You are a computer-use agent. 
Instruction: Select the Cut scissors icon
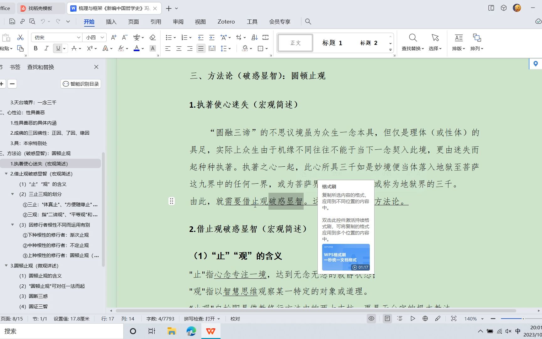[20, 37]
